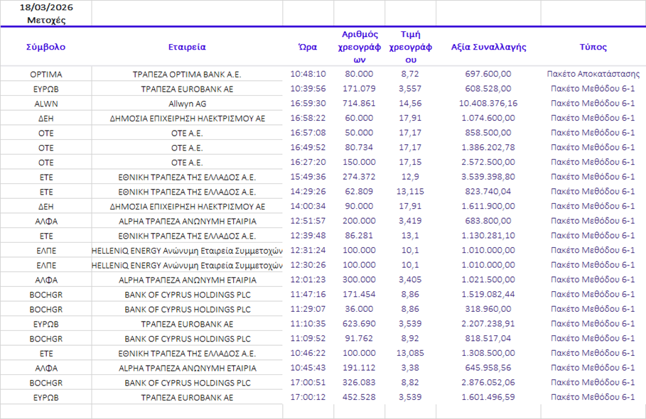Select the Σύμβολο column header
The image size is (646, 419).
(x=45, y=47)
